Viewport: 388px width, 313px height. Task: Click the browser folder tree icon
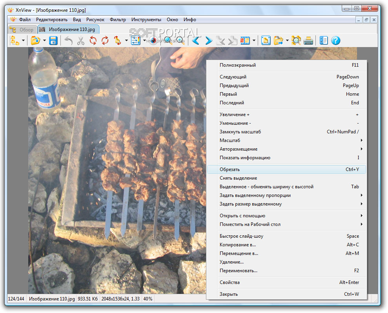[15, 40]
